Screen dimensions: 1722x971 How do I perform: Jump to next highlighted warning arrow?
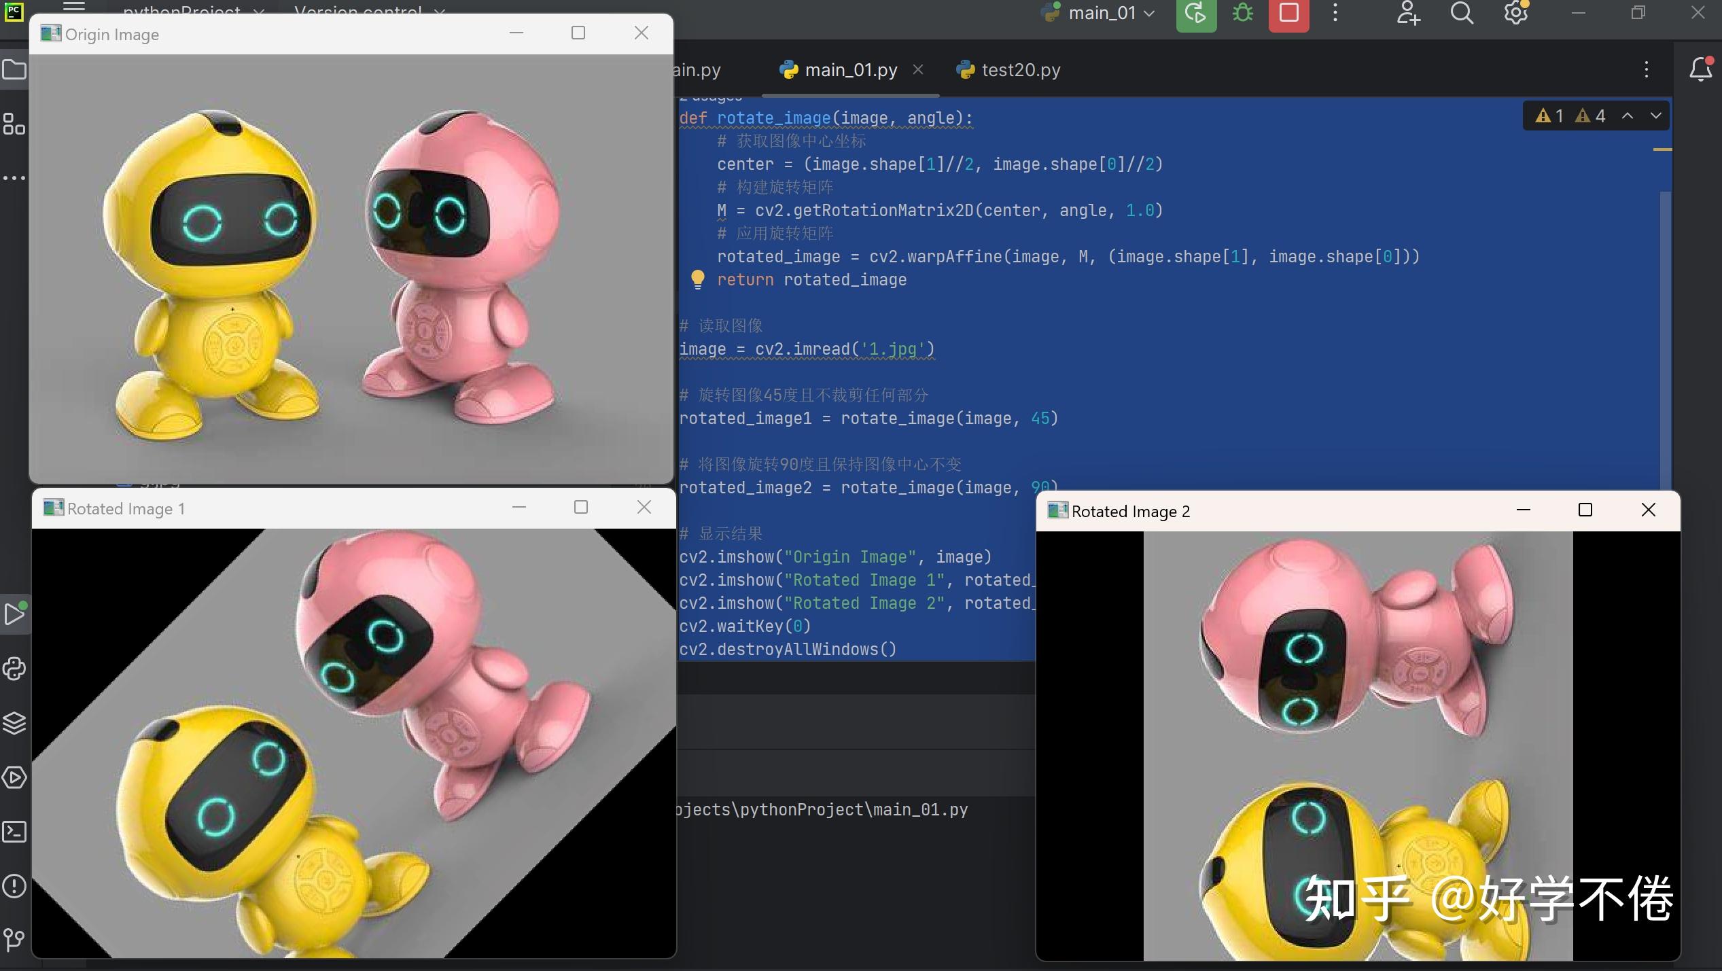coord(1656,116)
